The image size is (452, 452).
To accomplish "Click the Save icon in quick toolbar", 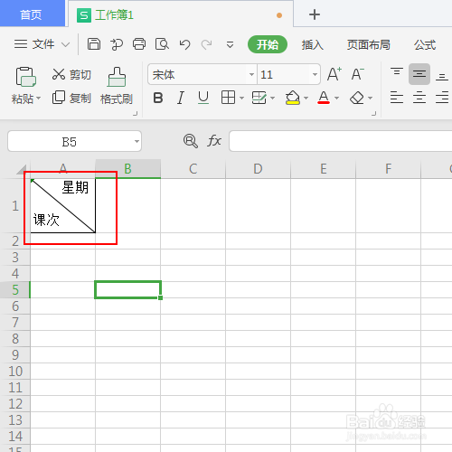I will [x=94, y=44].
